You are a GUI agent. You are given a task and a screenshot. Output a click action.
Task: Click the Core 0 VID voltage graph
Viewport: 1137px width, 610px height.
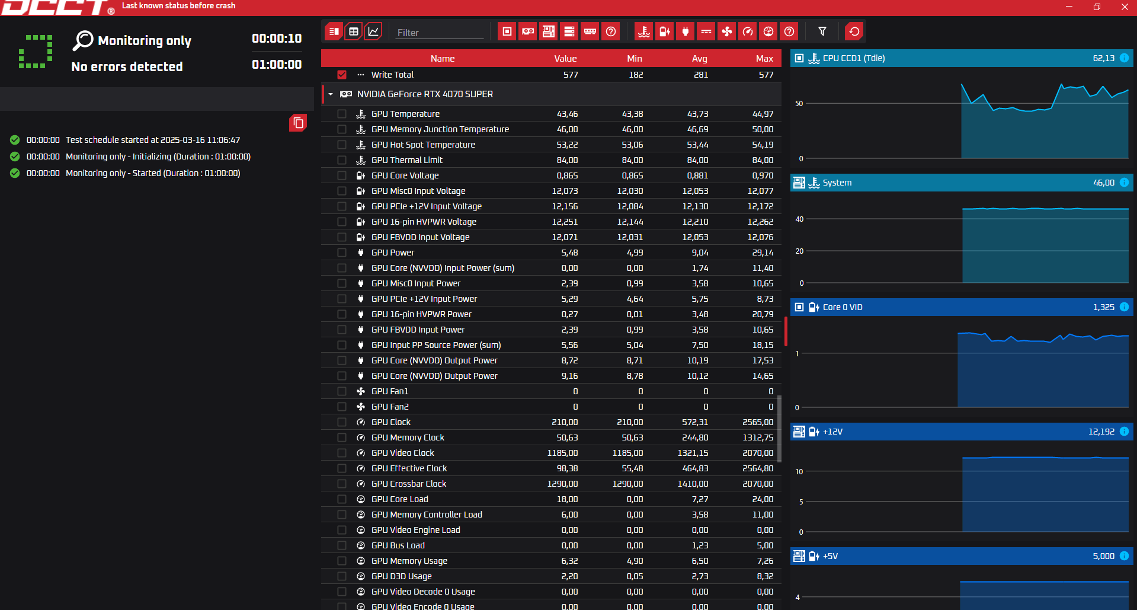click(x=962, y=366)
